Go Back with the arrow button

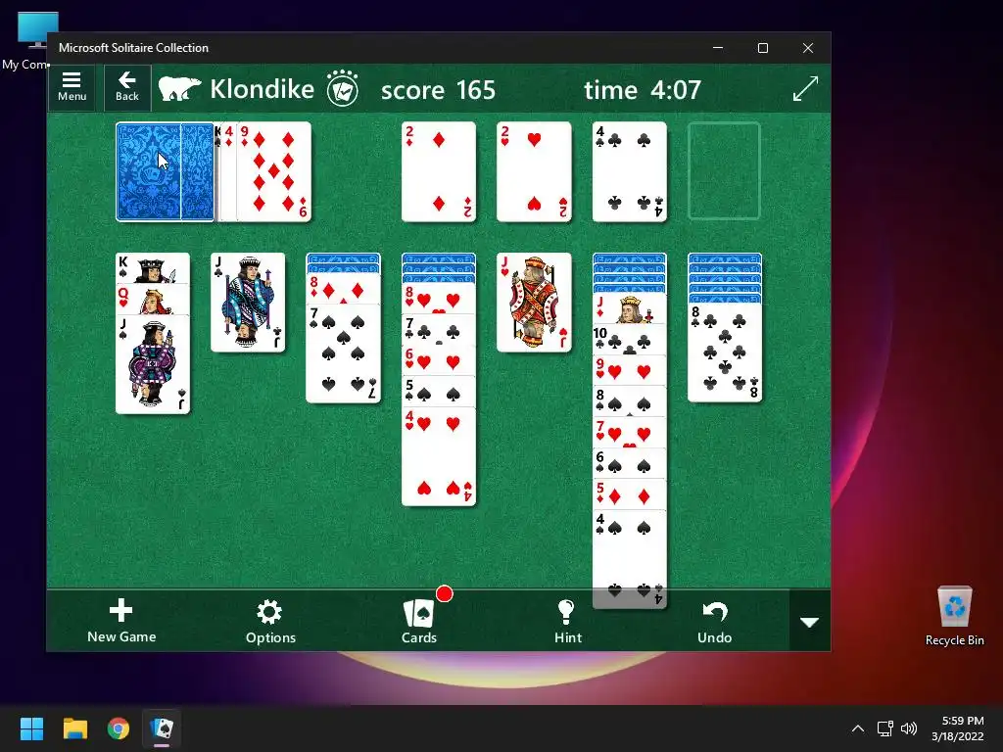126,87
